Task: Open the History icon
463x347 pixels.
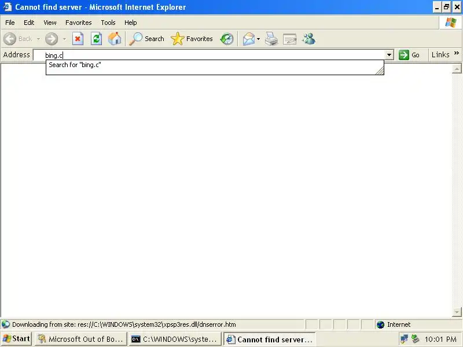Action: (x=227, y=39)
